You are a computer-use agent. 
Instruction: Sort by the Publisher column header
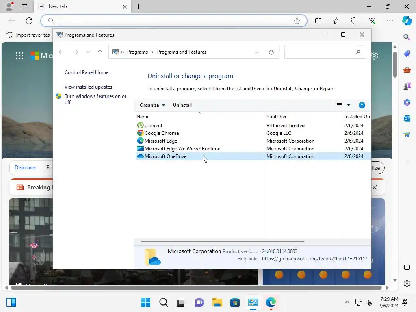coord(303,116)
